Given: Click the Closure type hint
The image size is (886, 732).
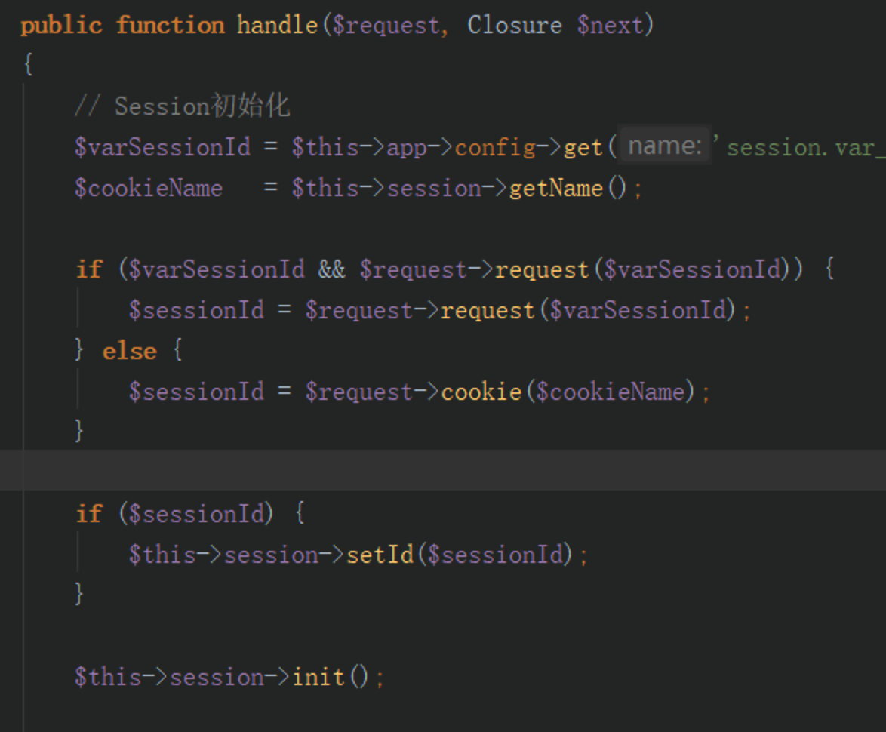Looking at the screenshot, I should point(515,26).
